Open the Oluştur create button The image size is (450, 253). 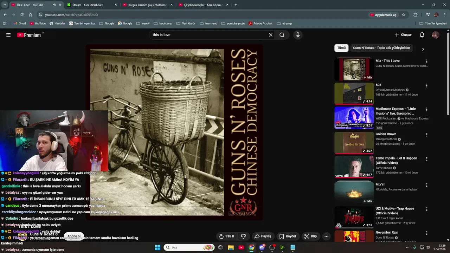(403, 35)
